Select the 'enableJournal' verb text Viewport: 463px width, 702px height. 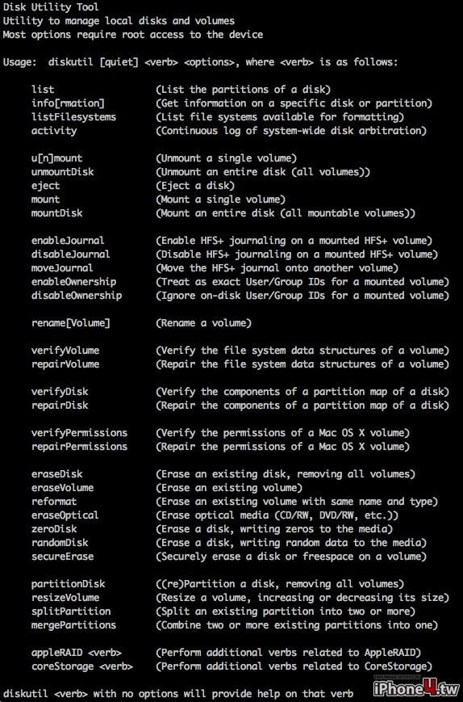(68, 241)
